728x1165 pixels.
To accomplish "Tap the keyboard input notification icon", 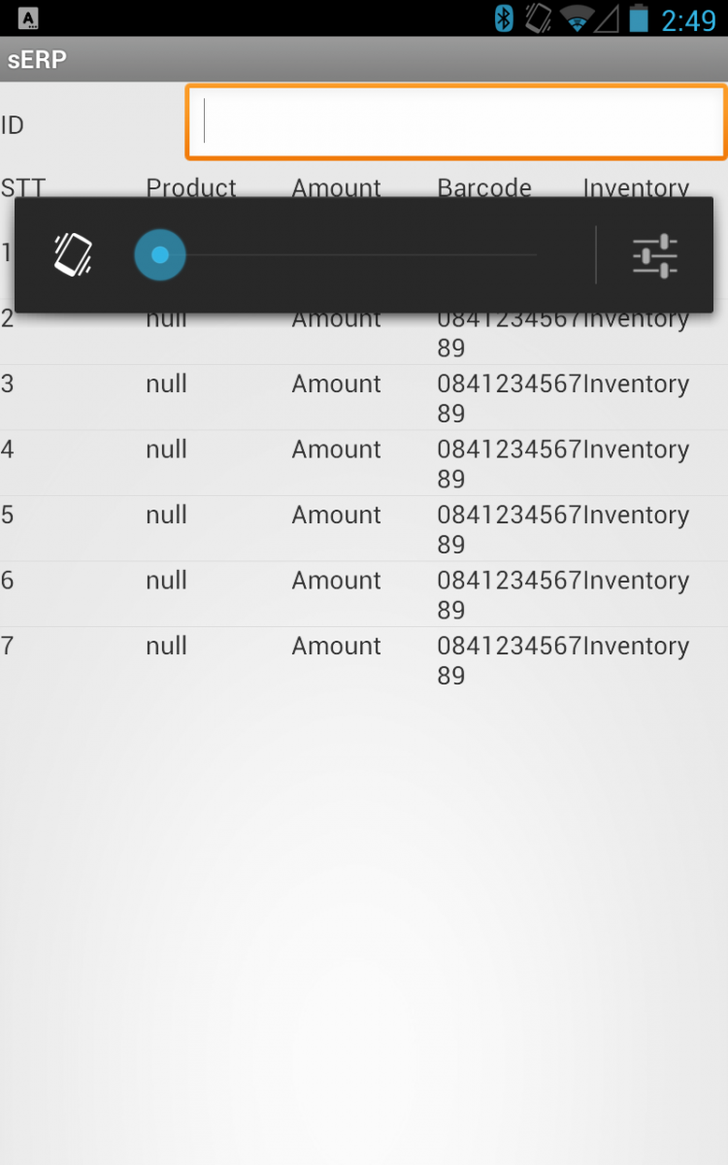I will pyautogui.click(x=29, y=18).
